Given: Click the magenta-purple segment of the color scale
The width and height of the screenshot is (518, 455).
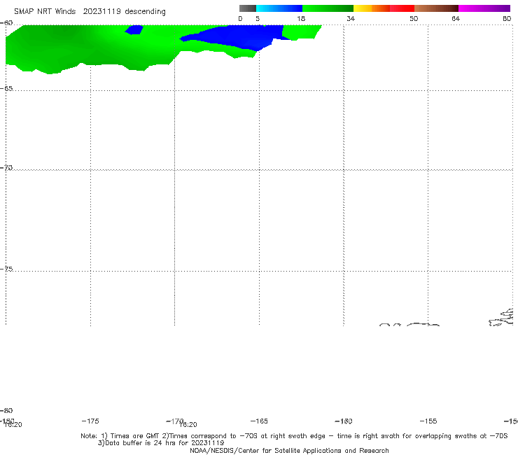Looking at the screenshot, I should tap(484, 8).
